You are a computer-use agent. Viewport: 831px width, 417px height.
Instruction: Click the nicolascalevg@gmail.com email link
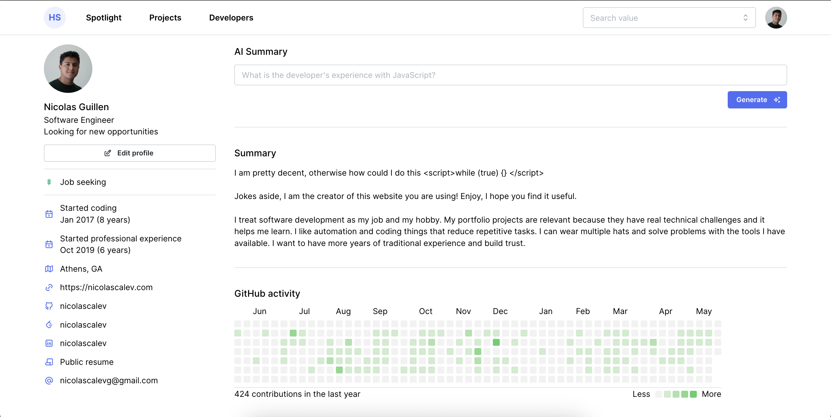point(109,381)
